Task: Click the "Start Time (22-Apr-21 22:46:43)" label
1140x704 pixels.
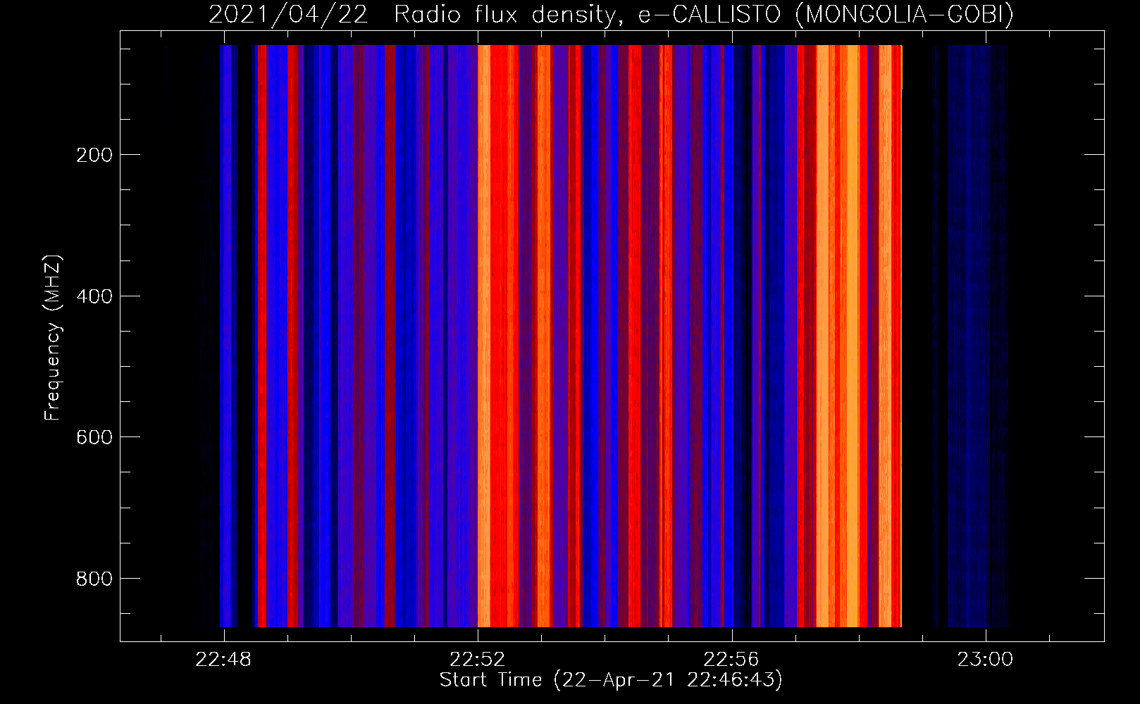Action: coord(611,680)
